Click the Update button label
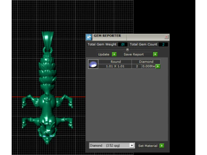207x155 pixels. (x=103, y=54)
